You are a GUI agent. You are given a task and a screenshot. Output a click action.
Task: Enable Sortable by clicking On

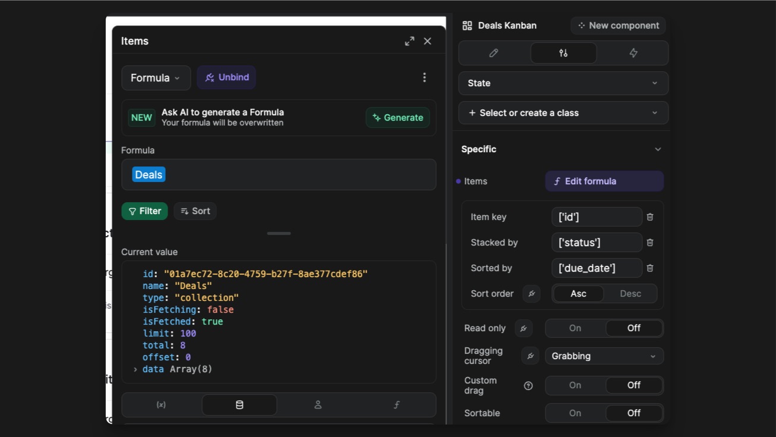(575, 413)
